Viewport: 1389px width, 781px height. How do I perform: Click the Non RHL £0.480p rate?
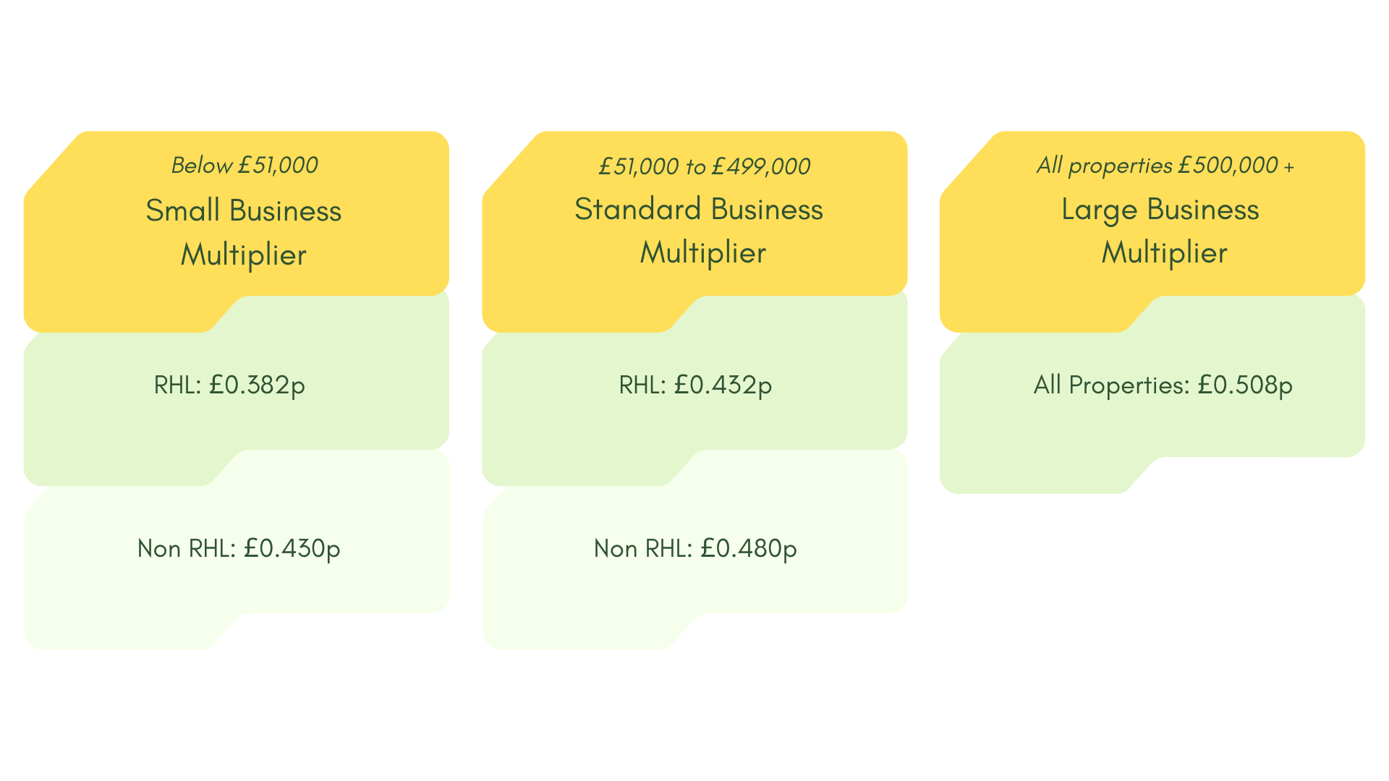(695, 549)
